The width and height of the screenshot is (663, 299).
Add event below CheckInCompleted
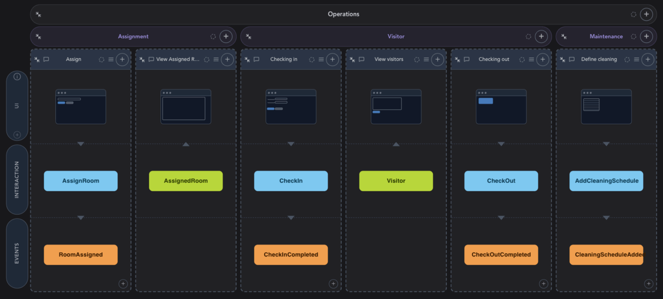coord(333,284)
